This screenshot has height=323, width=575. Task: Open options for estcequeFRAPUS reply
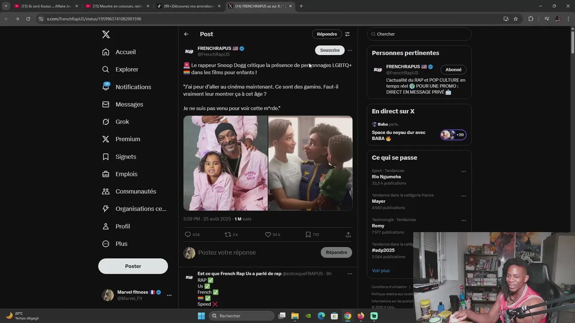[350, 274]
